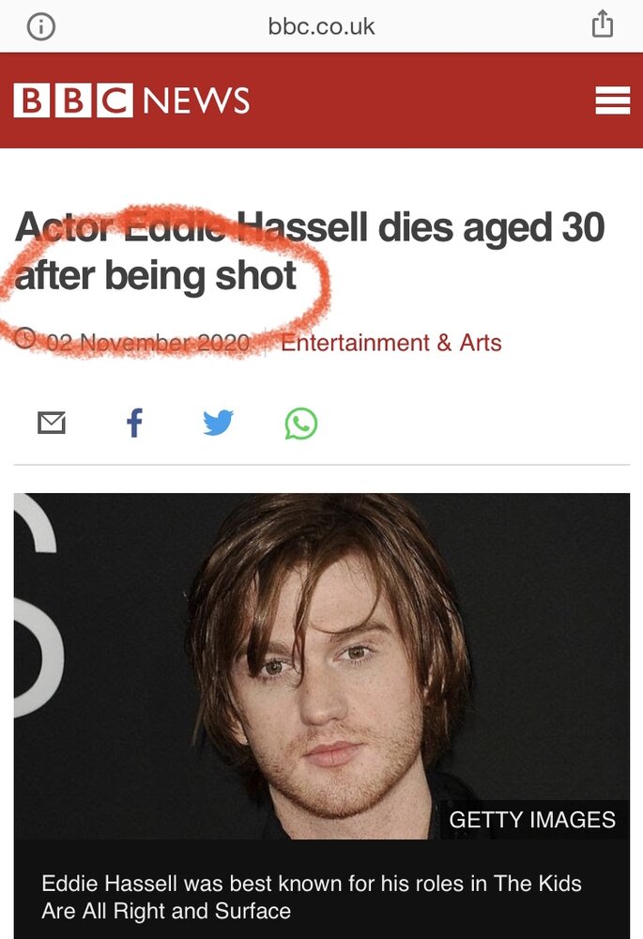Open the browser share sheet icon
Screen dimensions: 643x939
point(603,24)
